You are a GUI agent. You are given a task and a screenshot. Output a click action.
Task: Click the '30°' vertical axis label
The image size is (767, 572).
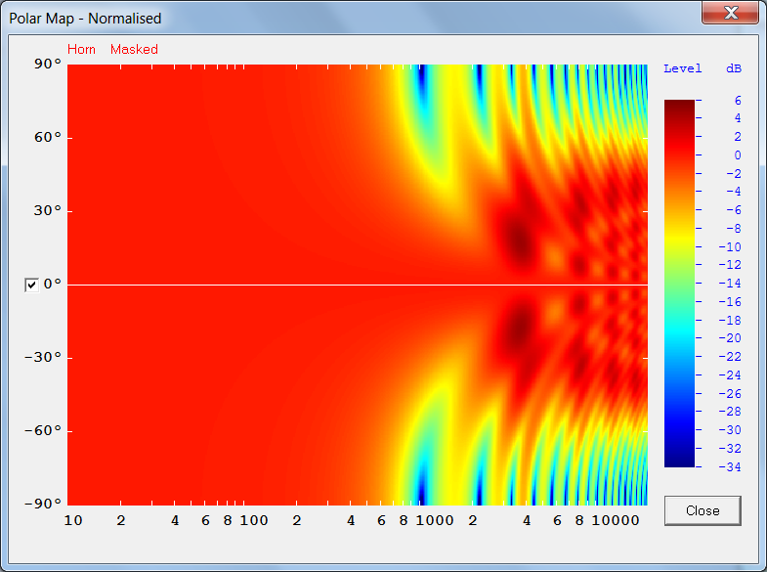coord(48,211)
